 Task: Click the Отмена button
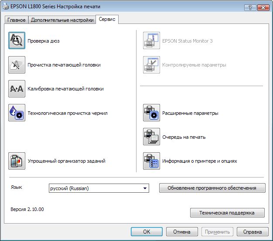182,231
